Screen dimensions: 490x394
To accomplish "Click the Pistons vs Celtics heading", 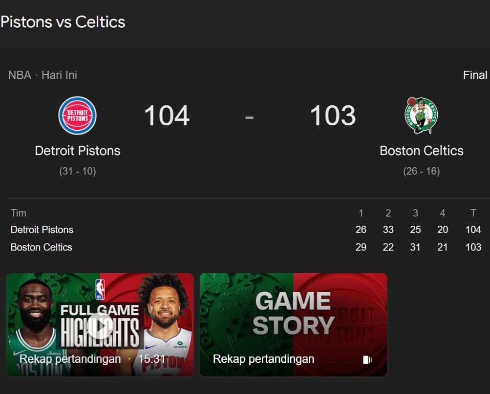I will 63,22.
